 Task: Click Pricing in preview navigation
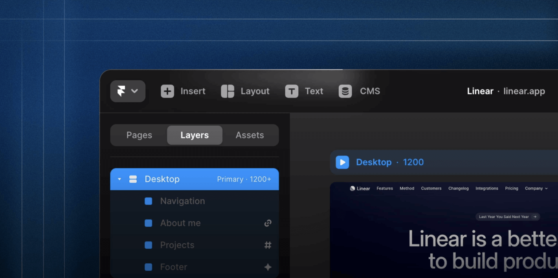click(512, 188)
